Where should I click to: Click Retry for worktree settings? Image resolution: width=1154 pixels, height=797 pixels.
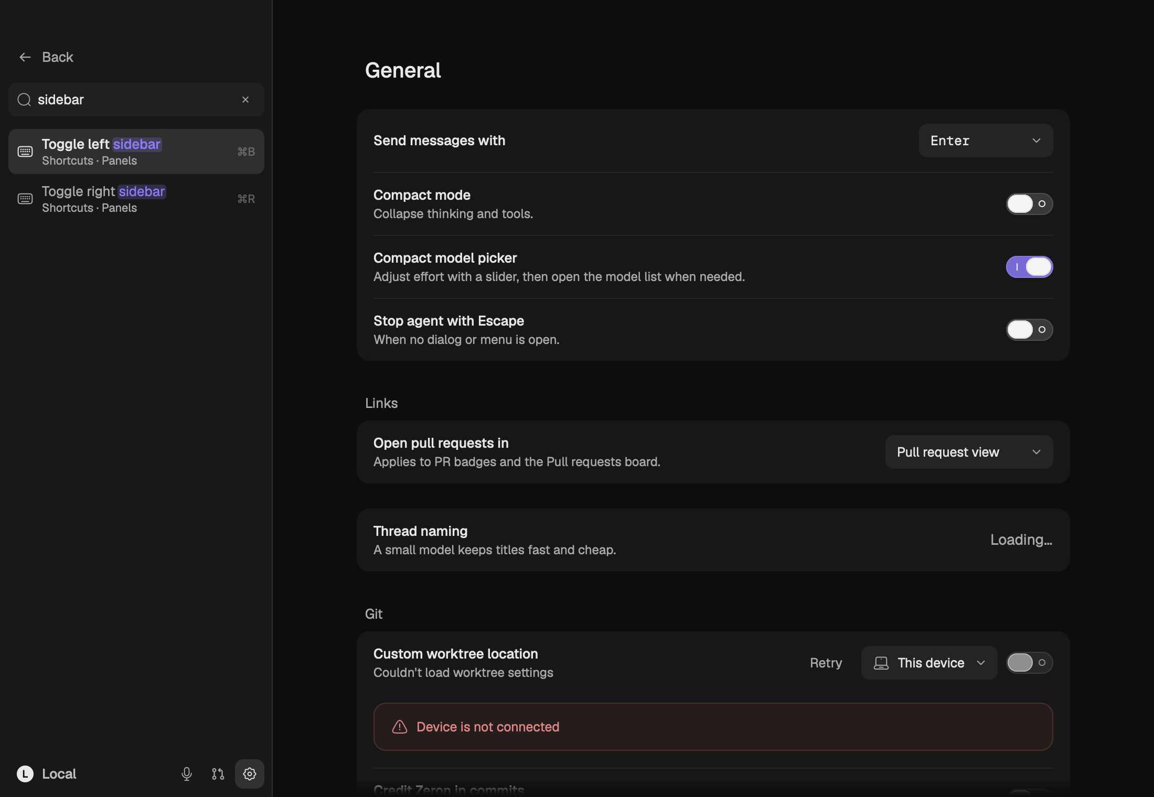pos(826,663)
